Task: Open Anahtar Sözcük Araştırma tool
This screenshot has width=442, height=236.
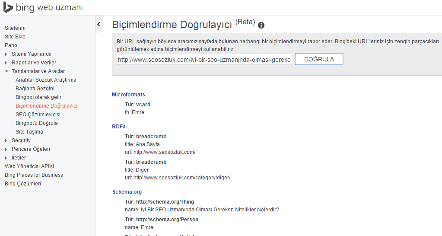Action: (46, 80)
